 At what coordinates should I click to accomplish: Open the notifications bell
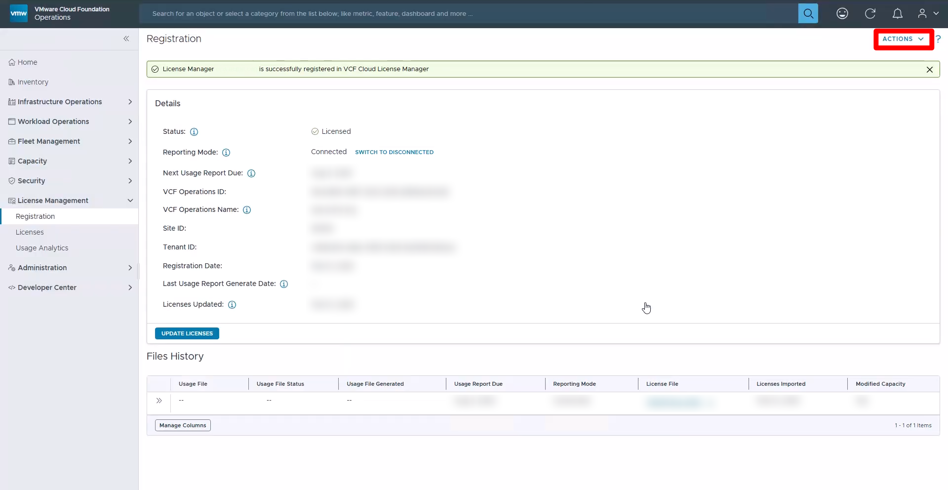(898, 13)
